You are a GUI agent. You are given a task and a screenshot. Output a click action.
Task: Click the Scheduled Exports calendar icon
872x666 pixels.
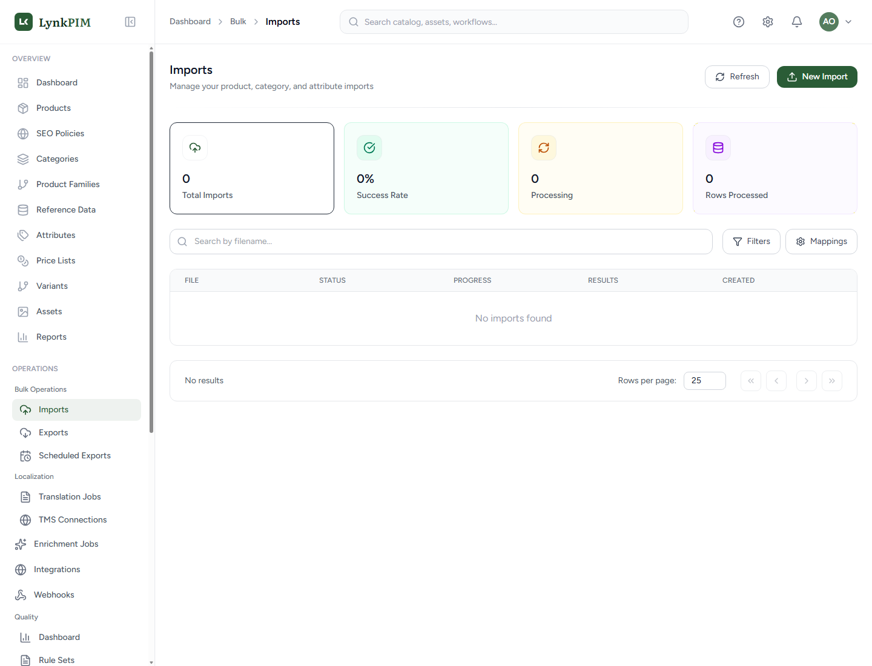pyautogui.click(x=25, y=456)
